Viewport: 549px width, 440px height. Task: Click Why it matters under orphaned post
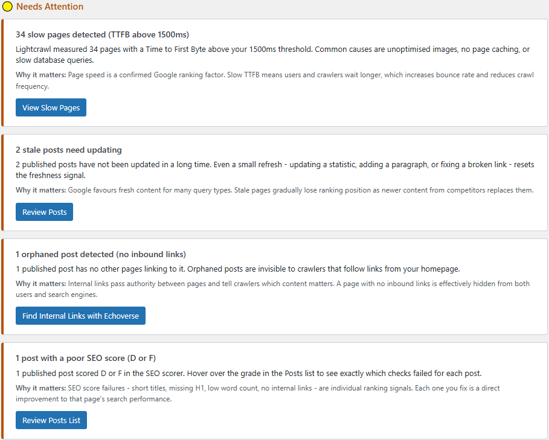(40, 284)
